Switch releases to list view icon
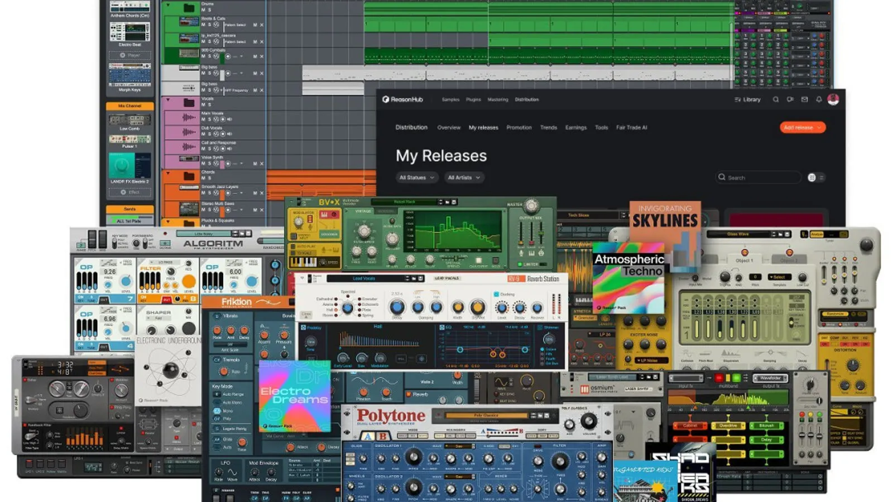The height and width of the screenshot is (502, 893). click(x=822, y=177)
